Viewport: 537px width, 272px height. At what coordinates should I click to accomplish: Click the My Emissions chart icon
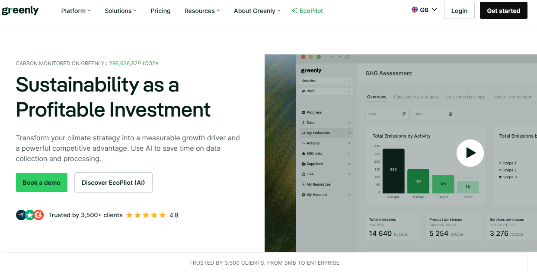[x=304, y=133]
